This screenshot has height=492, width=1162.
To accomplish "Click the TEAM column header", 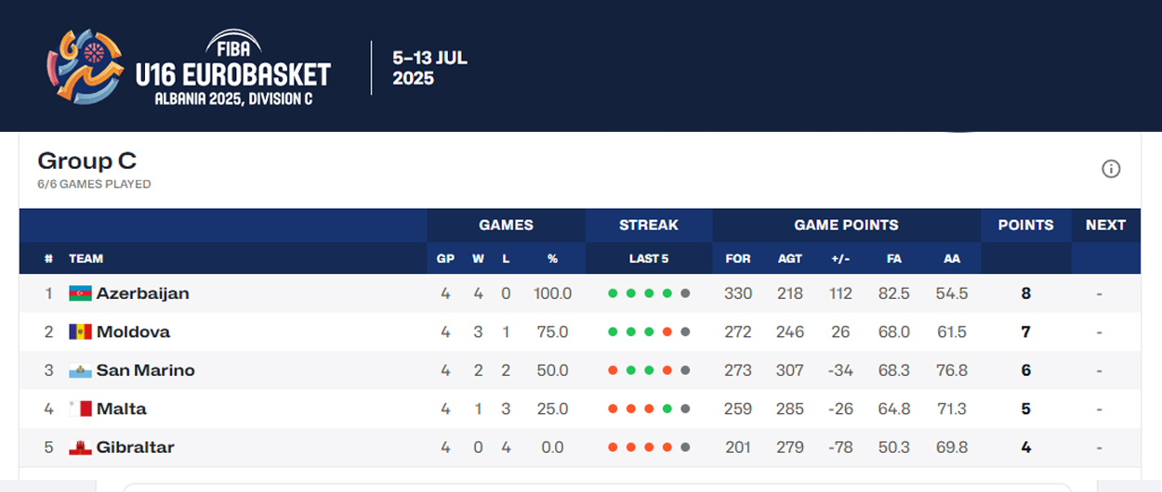I will tap(86, 259).
